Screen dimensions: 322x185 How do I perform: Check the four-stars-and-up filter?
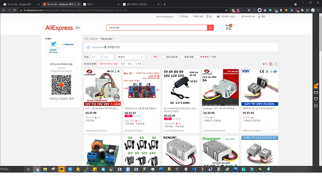click(x=197, y=57)
